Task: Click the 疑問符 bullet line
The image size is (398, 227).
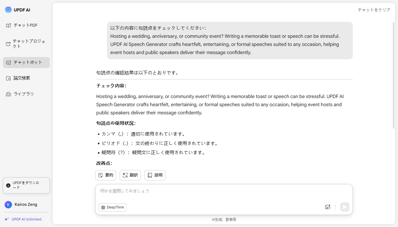Action: click(153, 152)
